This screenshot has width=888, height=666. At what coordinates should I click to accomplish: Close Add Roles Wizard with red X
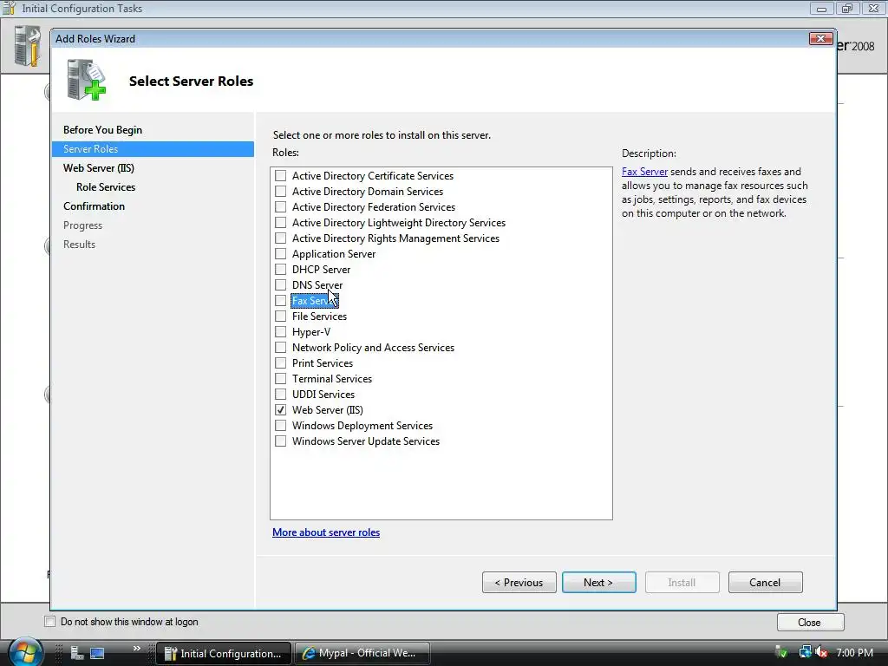[820, 38]
